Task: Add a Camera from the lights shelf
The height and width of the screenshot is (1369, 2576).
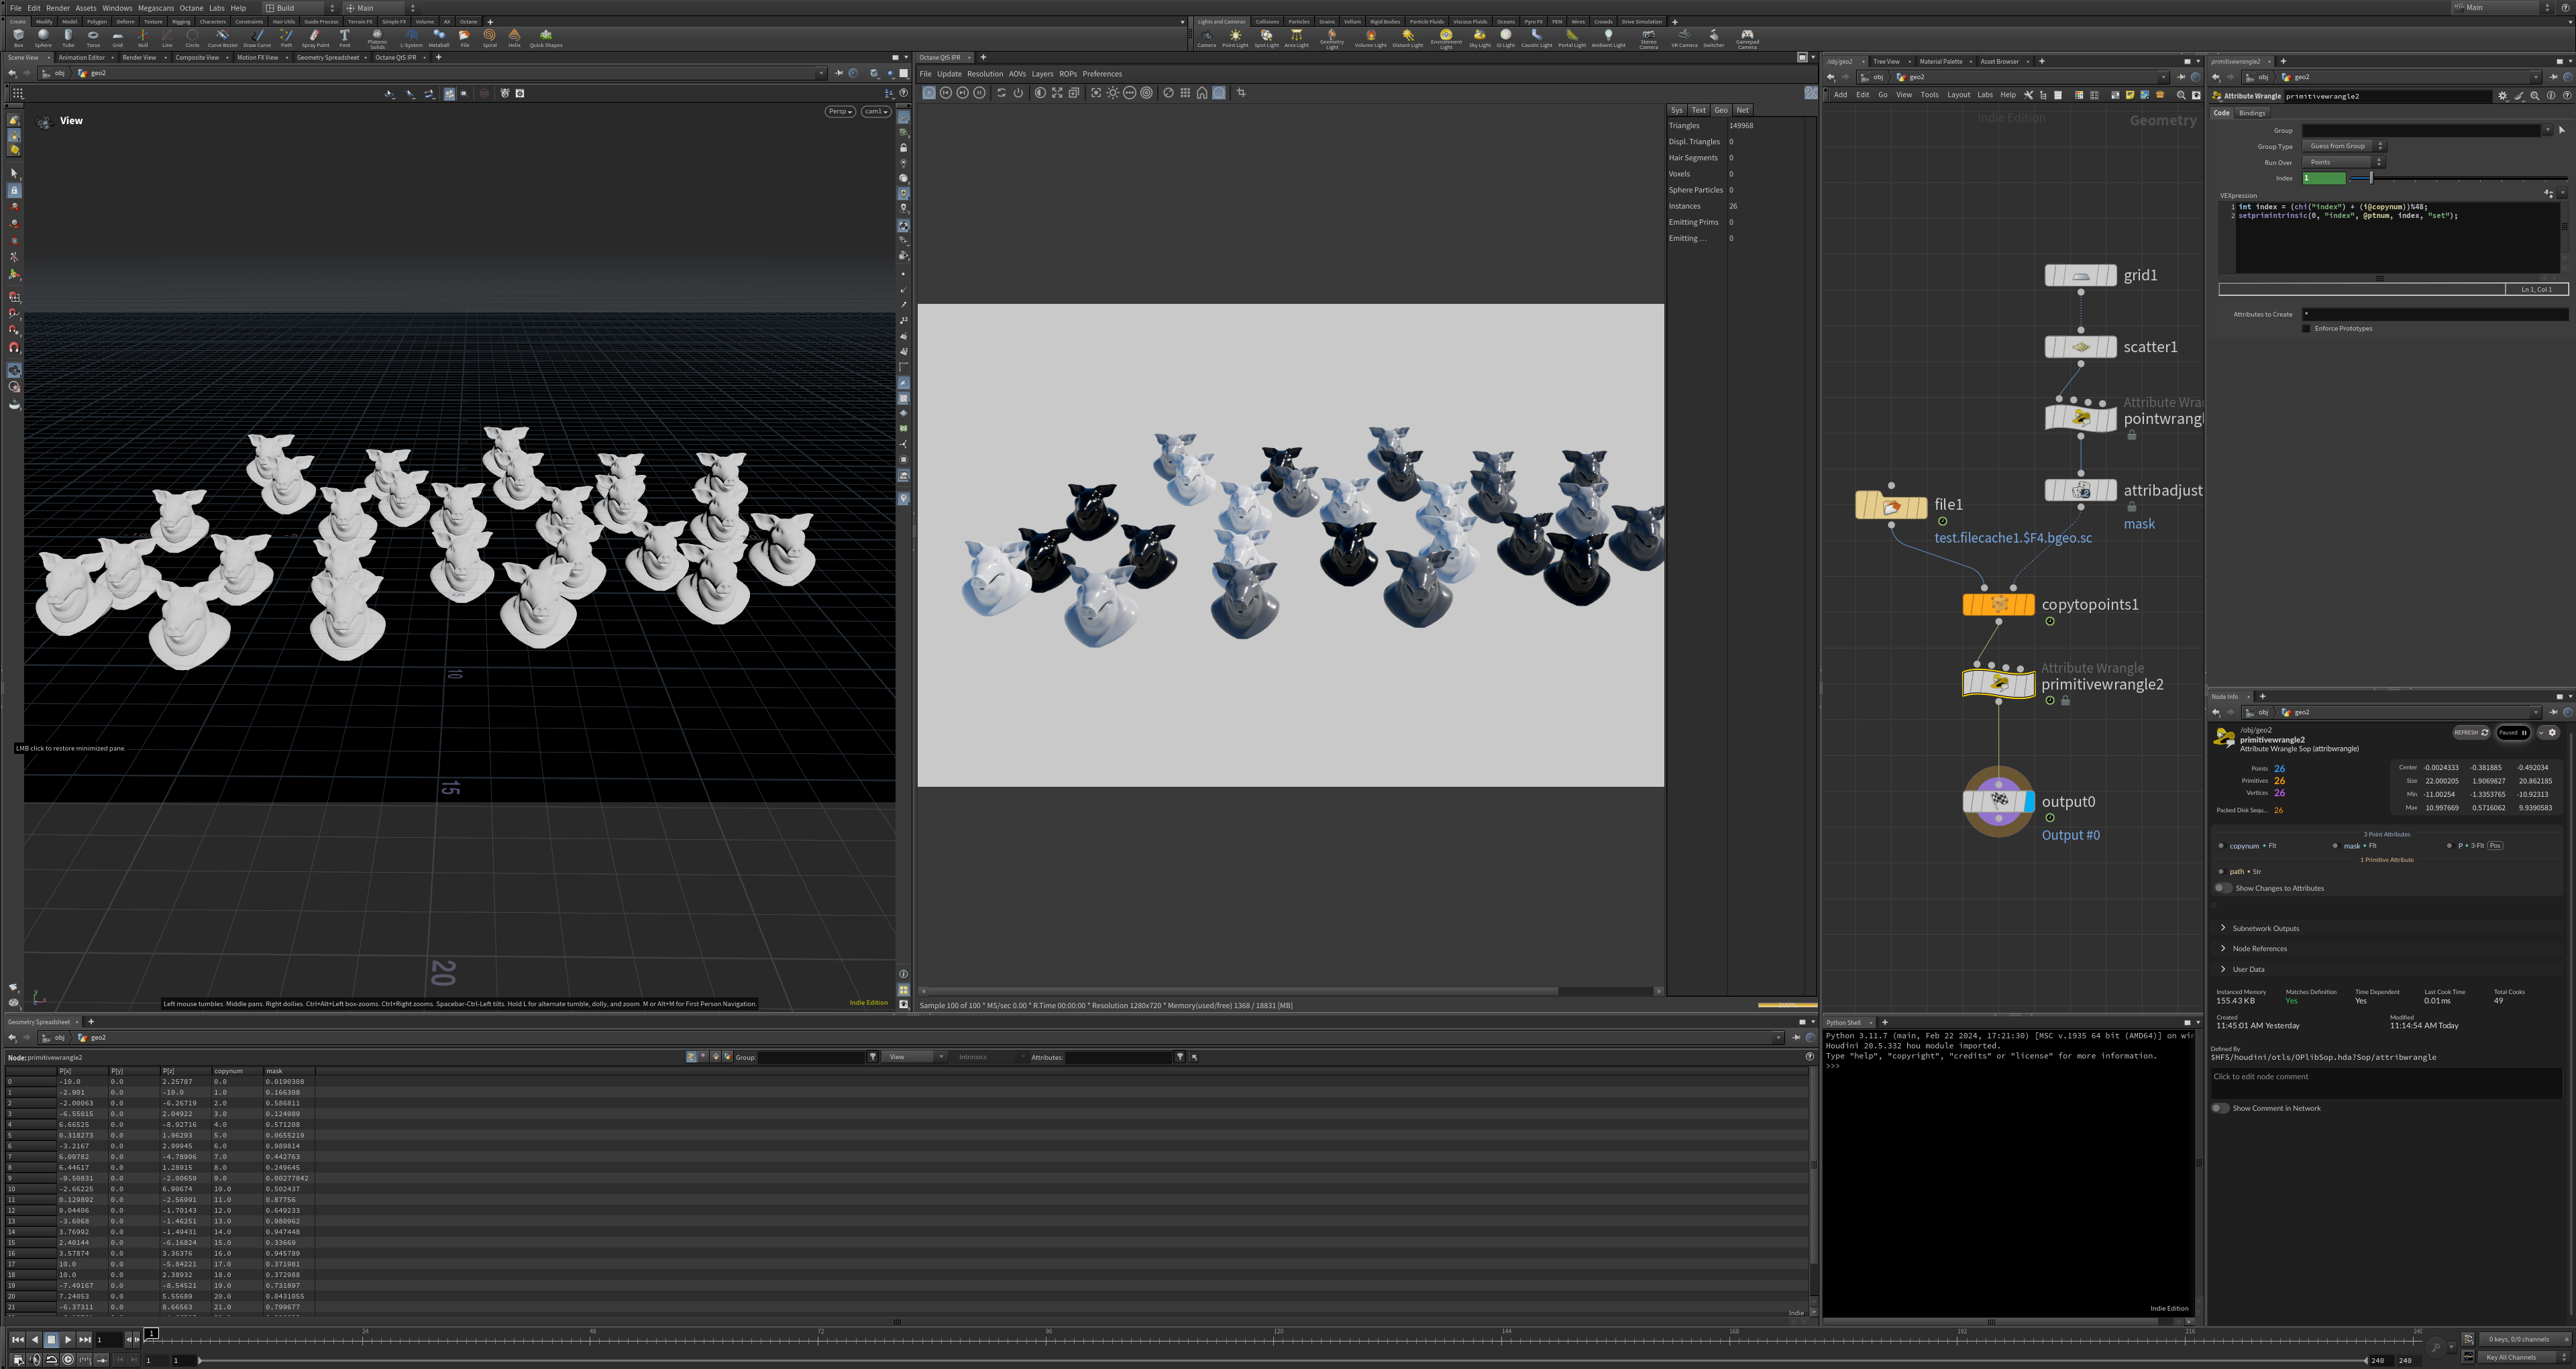Action: 1207,38
